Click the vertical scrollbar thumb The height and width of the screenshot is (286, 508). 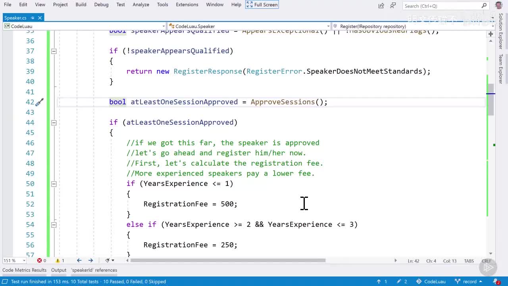pos(491,100)
